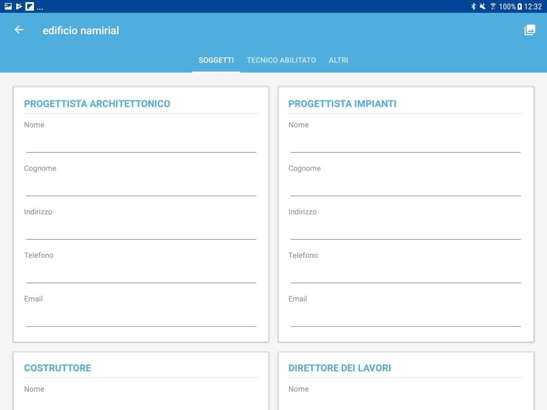Image resolution: width=547 pixels, height=410 pixels.
Task: Tap the muted sound icon in status bar
Action: 482,6
